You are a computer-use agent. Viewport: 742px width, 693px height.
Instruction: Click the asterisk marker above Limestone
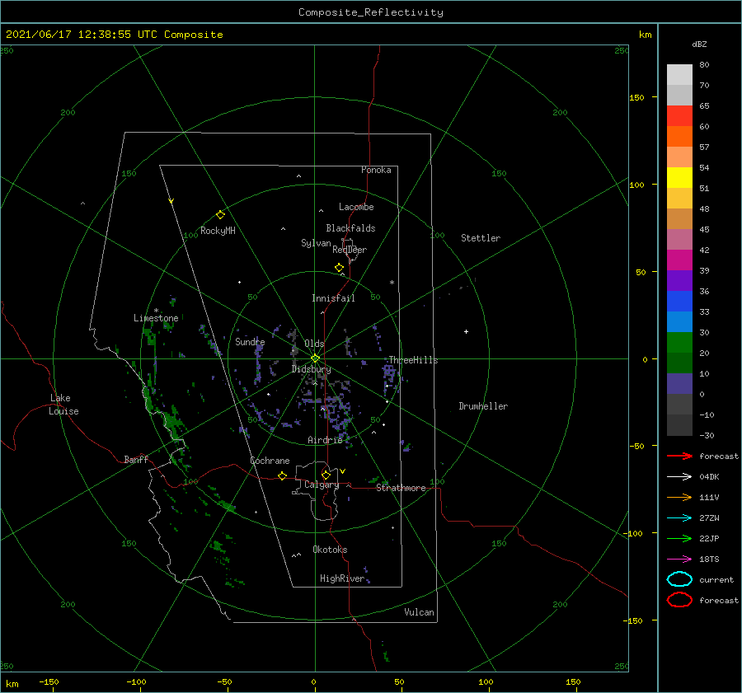[x=156, y=311]
